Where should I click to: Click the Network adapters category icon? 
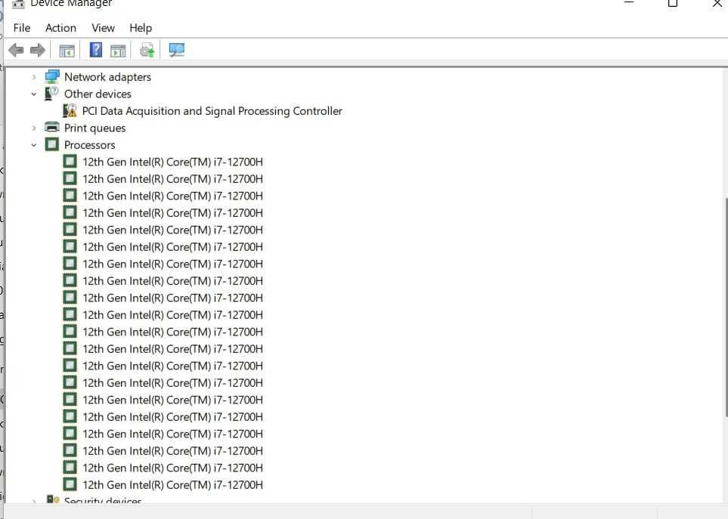click(52, 76)
